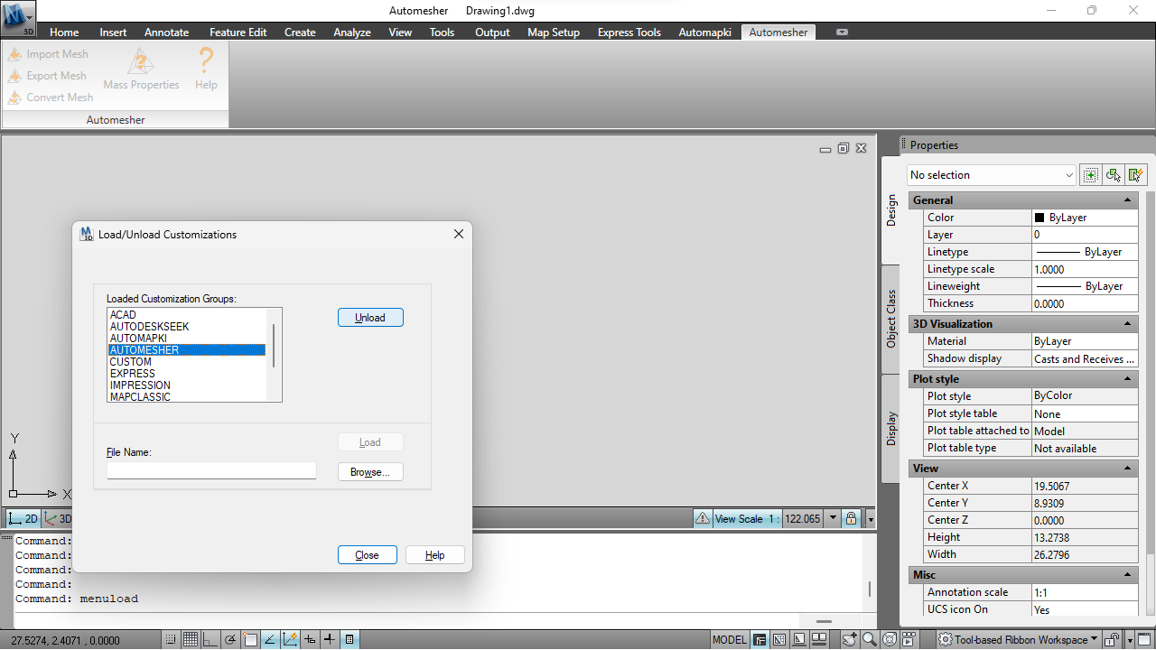The image size is (1156, 650).
Task: Click view scale warning triangle icon
Action: pyautogui.click(x=703, y=519)
